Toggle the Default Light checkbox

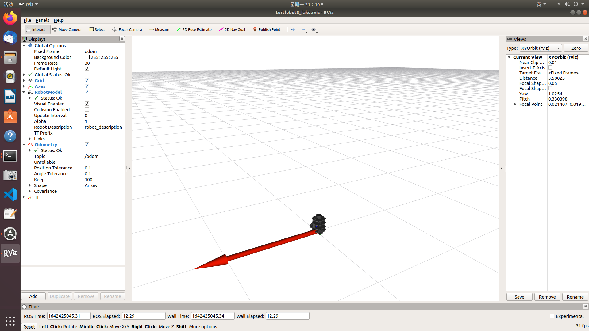(87, 69)
